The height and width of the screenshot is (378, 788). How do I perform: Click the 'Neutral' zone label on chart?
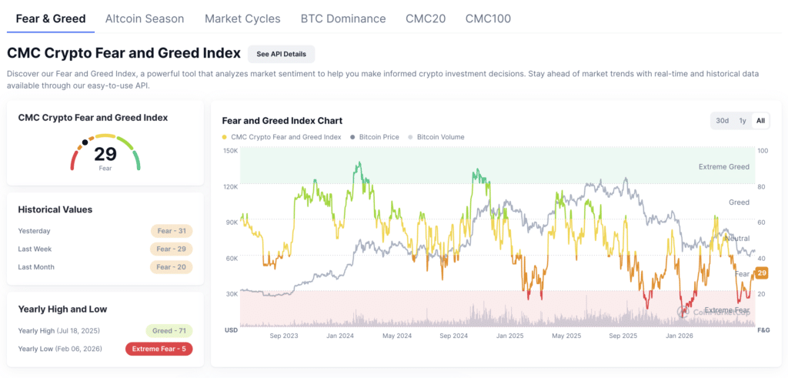coord(738,238)
